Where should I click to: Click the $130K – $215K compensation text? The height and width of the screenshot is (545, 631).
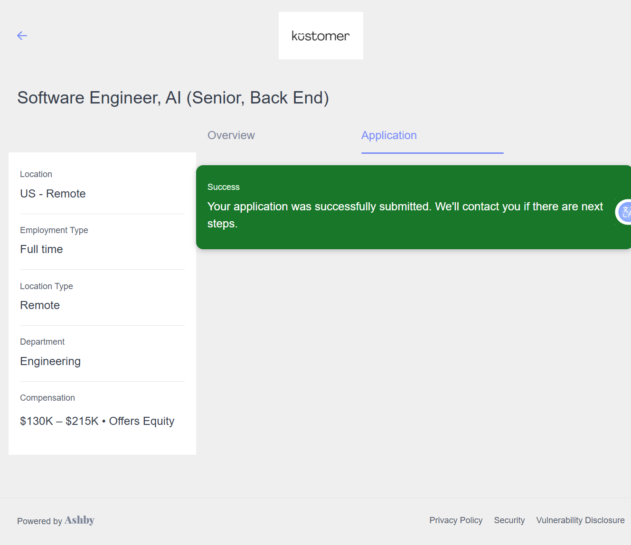click(x=59, y=421)
